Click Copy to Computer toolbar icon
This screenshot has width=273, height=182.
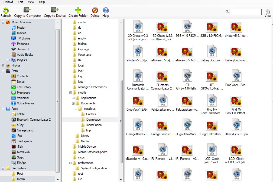point(27,10)
